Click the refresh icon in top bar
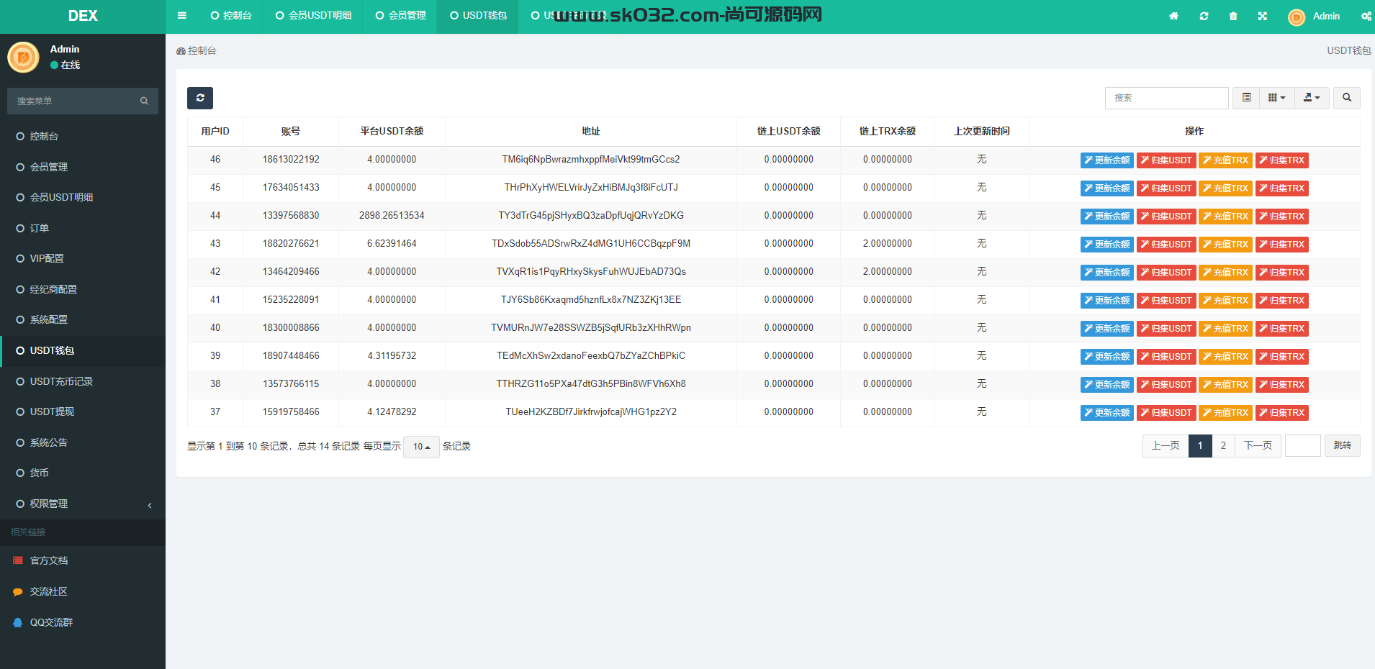The width and height of the screenshot is (1375, 669). pos(1204,16)
